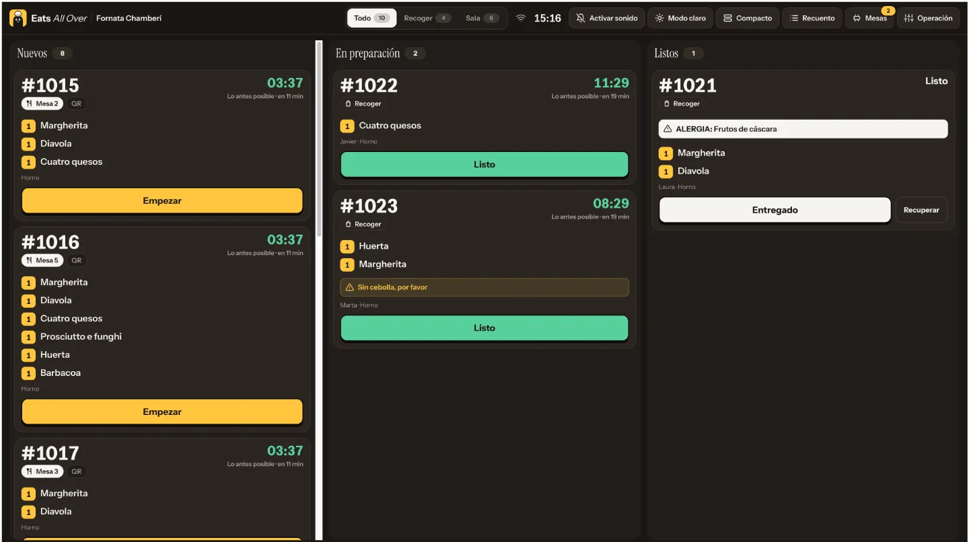Click the QR badge on order #1015
Image resolution: width=969 pixels, height=542 pixels.
click(x=77, y=104)
